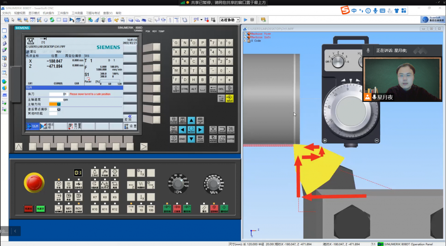Expand the Machine Info tree node
Screen dimensions: 446x246
[x=245, y=37]
